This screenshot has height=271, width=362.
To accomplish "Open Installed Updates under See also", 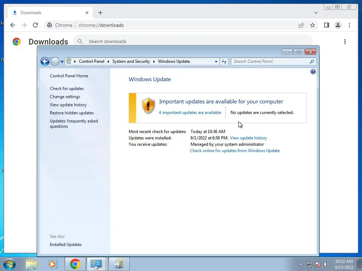I will click(x=65, y=245).
